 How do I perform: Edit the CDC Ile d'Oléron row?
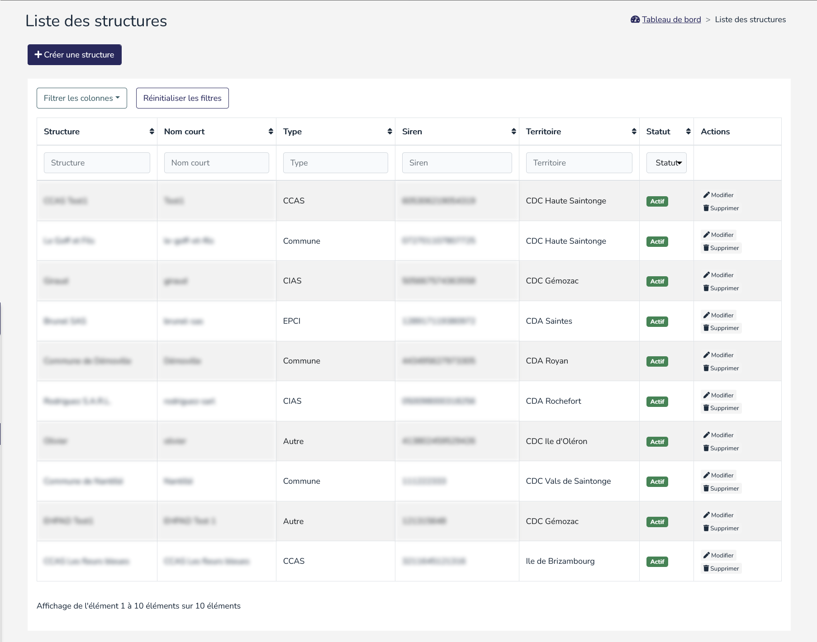tap(718, 435)
